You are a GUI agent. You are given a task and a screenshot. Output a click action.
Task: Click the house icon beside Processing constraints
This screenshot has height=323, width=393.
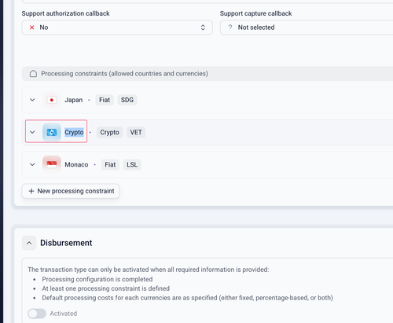tap(33, 74)
